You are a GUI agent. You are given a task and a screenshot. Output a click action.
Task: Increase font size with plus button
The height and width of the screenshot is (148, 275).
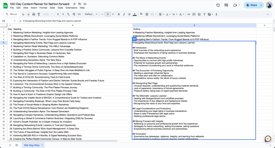tap(113, 14)
